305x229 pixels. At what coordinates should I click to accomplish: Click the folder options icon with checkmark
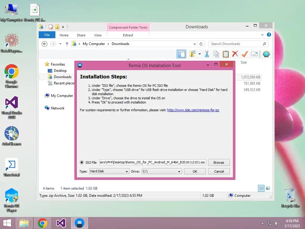tap(192, 54)
